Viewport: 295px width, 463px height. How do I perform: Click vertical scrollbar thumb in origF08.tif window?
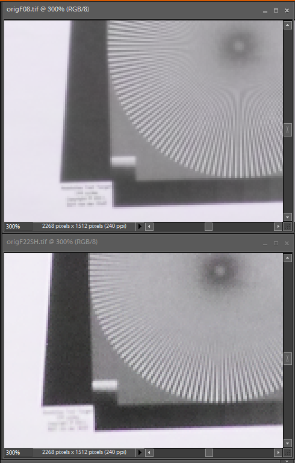coord(288,130)
